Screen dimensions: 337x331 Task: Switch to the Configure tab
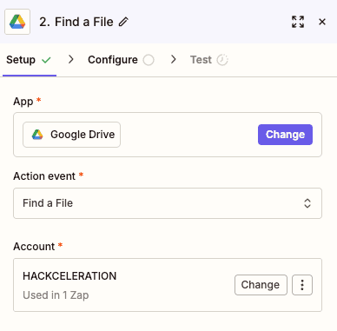tap(121, 60)
